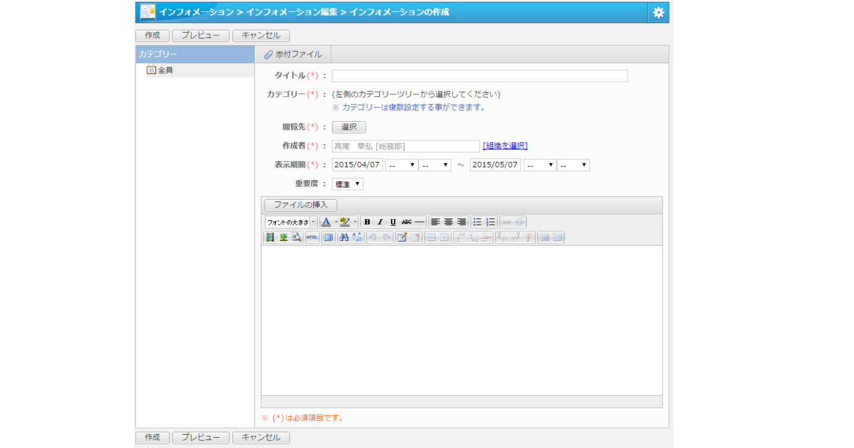
Task: Open the 重要度 importance dropdown
Action: coord(348,184)
